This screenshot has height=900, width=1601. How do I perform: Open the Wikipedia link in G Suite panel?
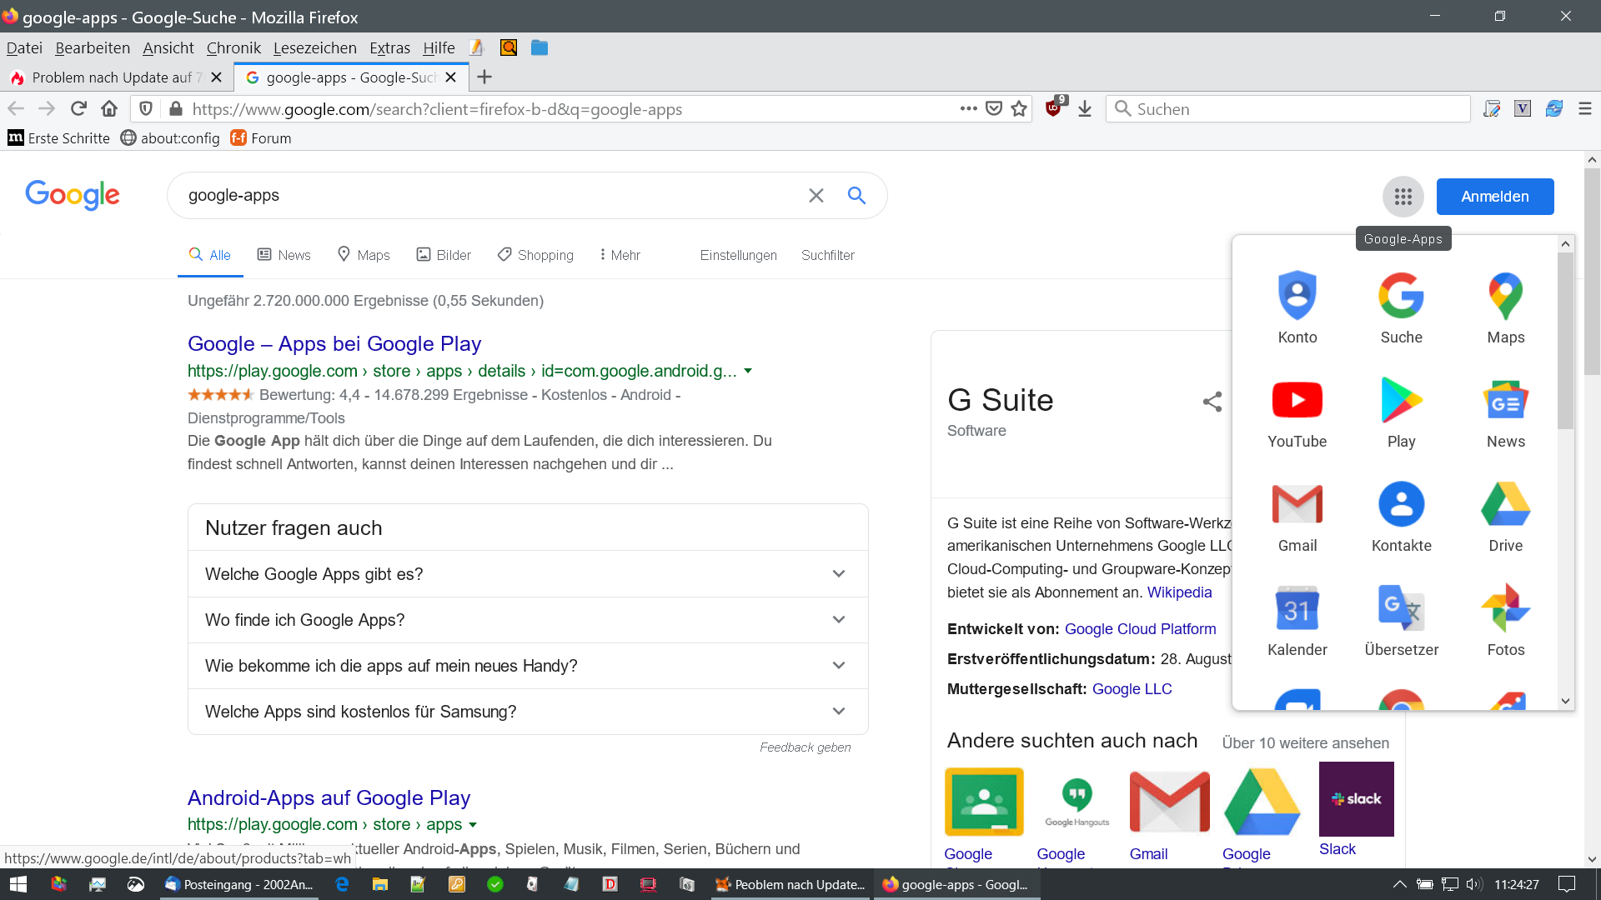[x=1179, y=592]
